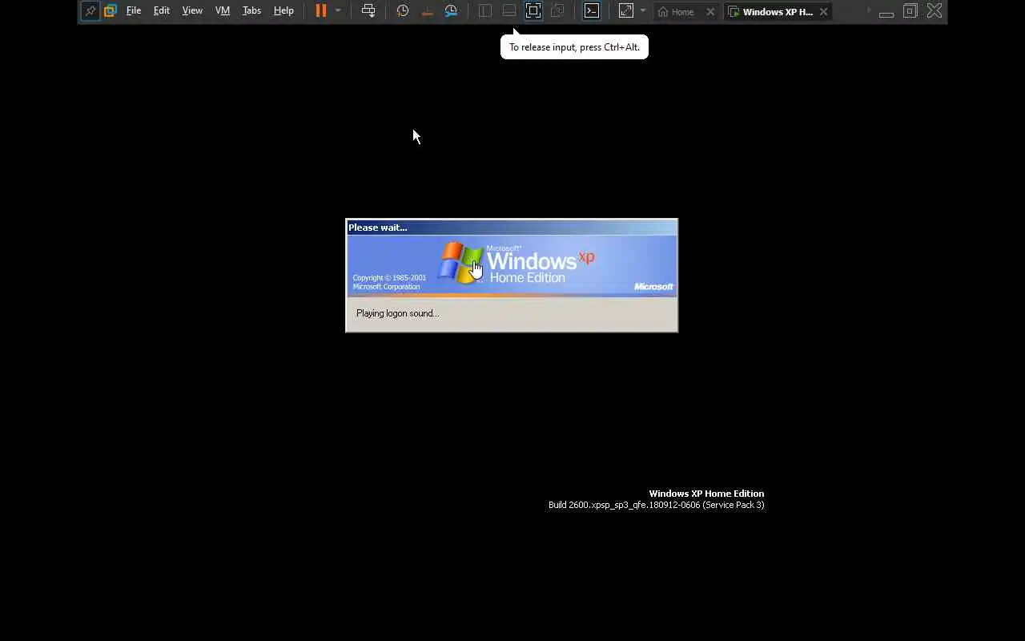Click the Unity mode icon
Image resolution: width=1025 pixels, height=641 pixels.
(x=557, y=11)
